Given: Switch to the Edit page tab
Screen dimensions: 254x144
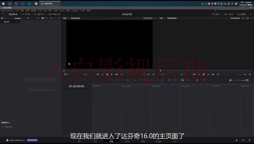Looking at the screenshot, I should point(111,141).
